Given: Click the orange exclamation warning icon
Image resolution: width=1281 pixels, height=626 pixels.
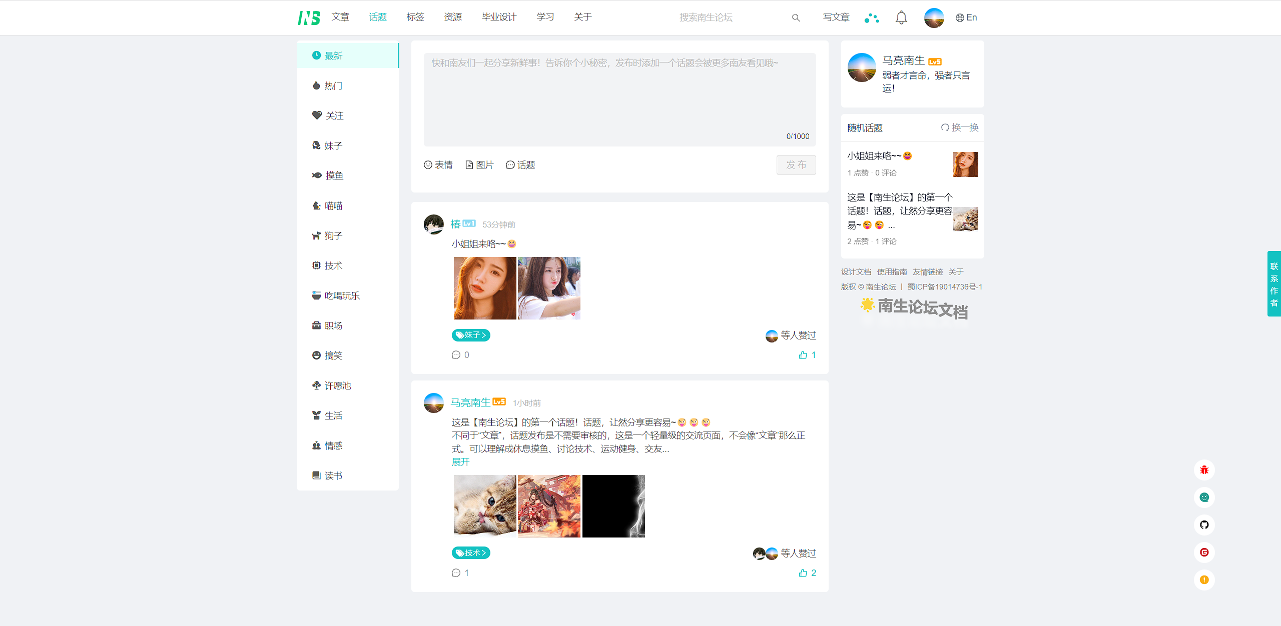Looking at the screenshot, I should pyautogui.click(x=1204, y=579).
